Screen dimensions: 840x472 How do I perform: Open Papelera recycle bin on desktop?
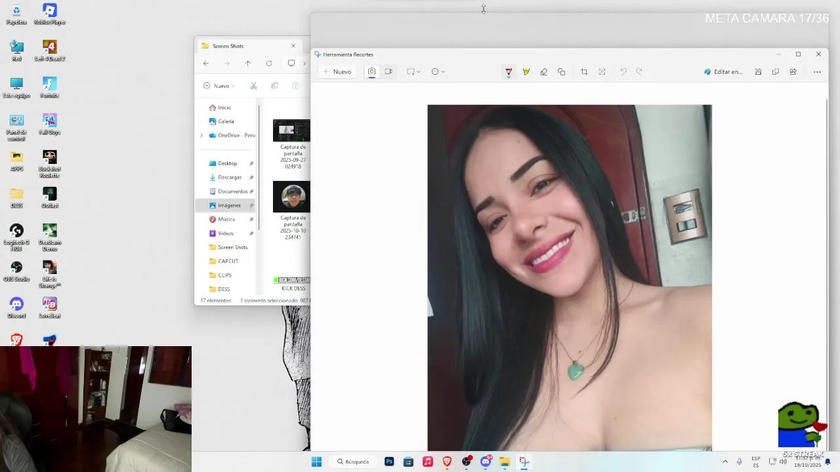point(16,14)
